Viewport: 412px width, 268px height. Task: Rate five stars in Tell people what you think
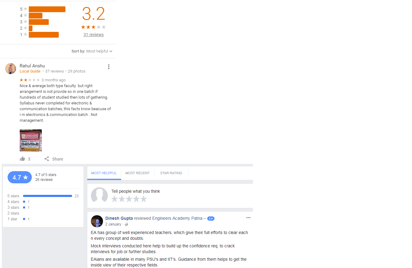coord(144,199)
